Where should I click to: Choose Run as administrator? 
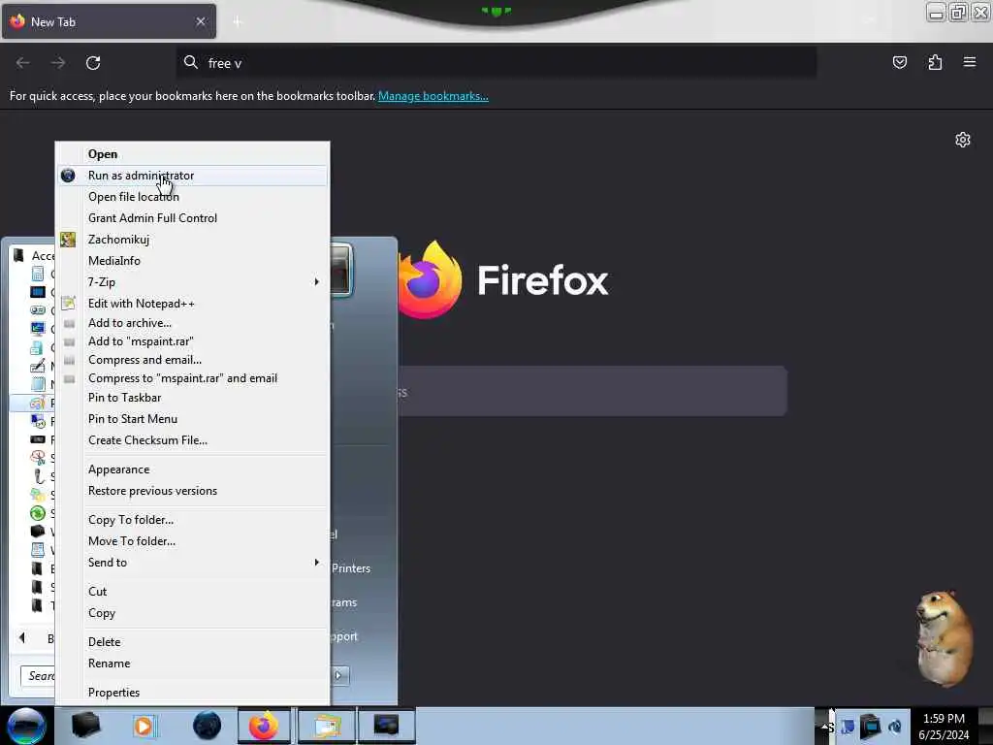(193, 176)
